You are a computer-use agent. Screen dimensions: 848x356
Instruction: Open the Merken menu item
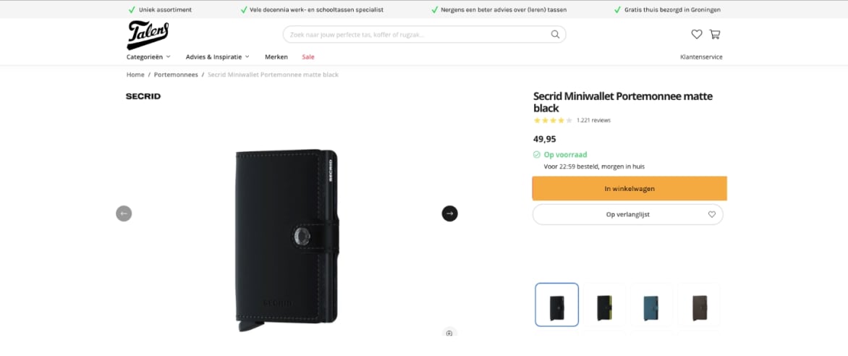(276, 57)
